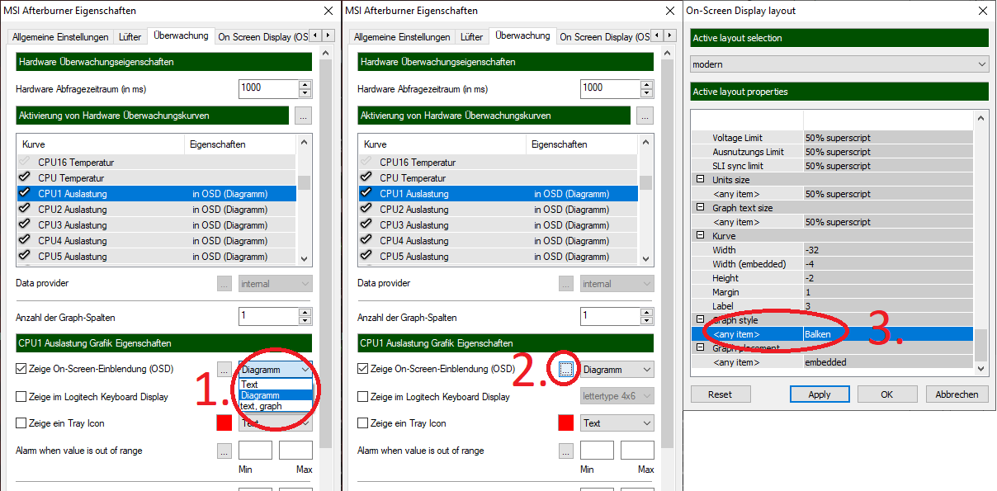Open internal data provider dropdown in middle window
The width and height of the screenshot is (997, 491).
[617, 284]
